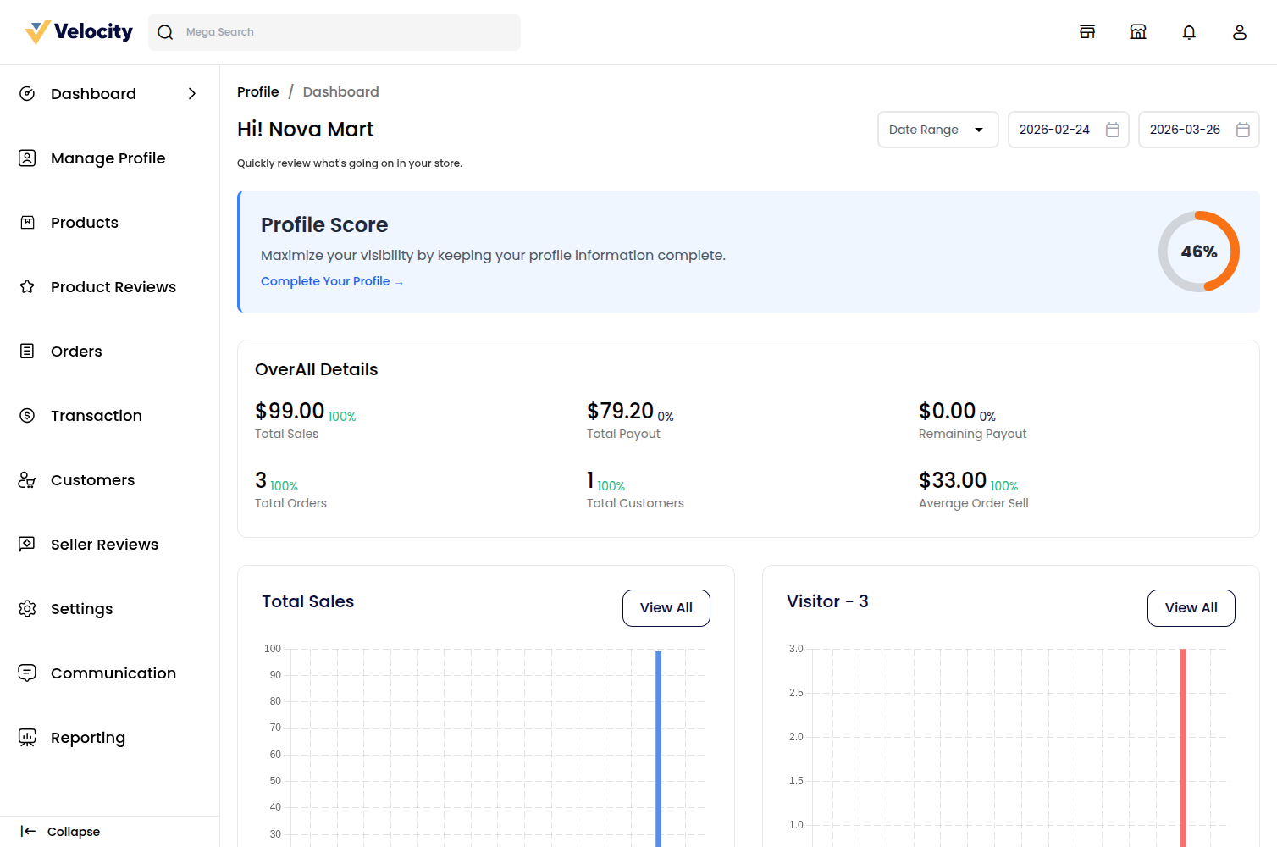Click the magnifier icon in Mega Search
Image resolution: width=1277 pixels, height=847 pixels.
coord(165,31)
